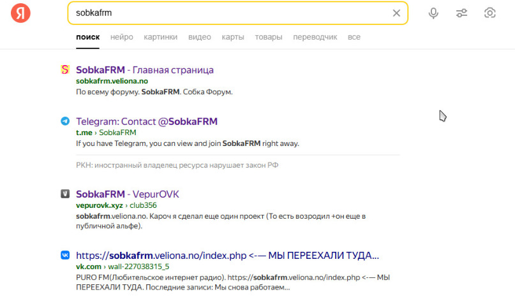Select the карты tab
The image size is (515, 299).
233,37
